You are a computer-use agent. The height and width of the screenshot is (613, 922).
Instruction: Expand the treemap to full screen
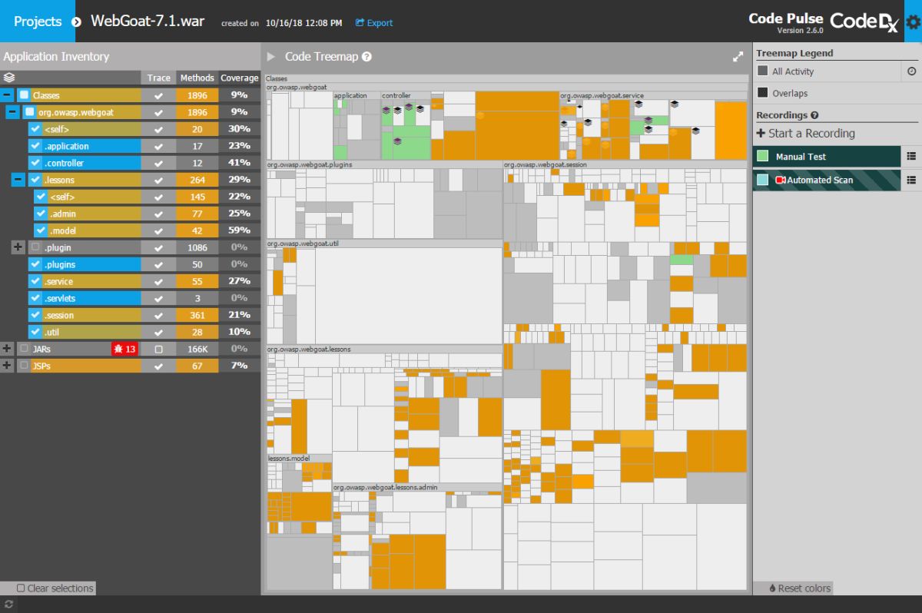click(x=738, y=57)
